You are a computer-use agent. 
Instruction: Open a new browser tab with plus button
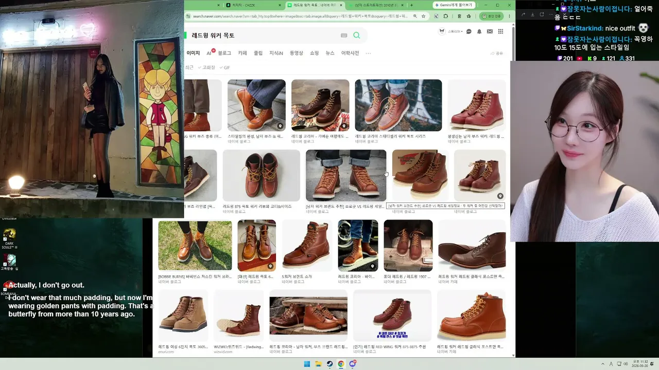[x=411, y=5]
